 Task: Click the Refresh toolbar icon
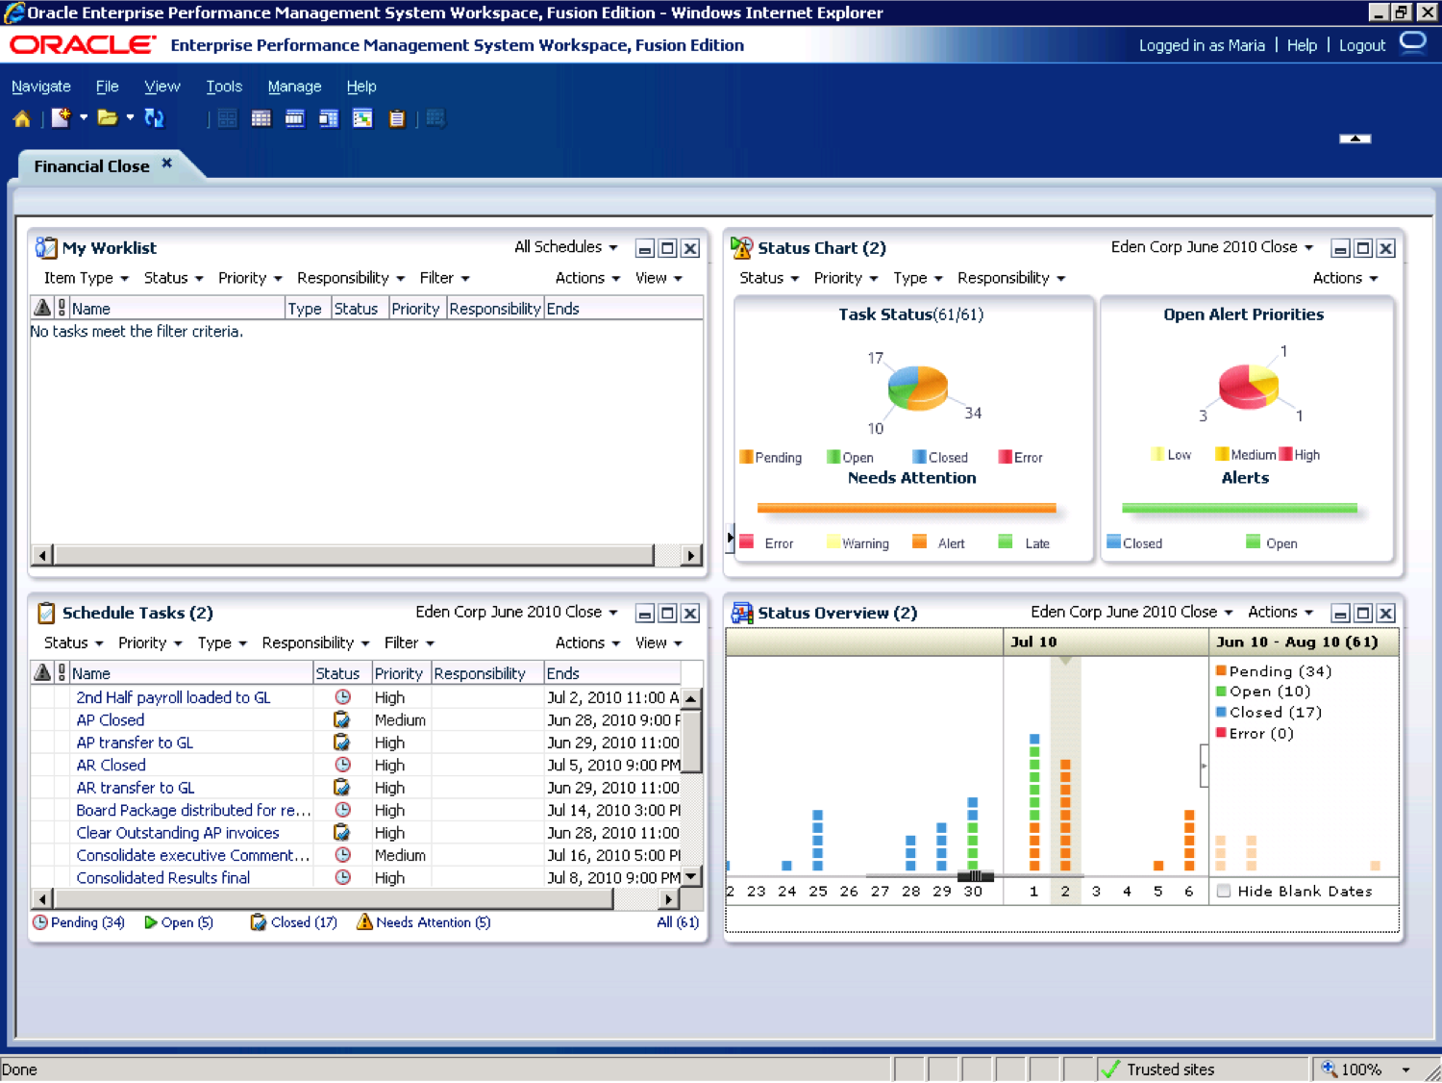[154, 118]
